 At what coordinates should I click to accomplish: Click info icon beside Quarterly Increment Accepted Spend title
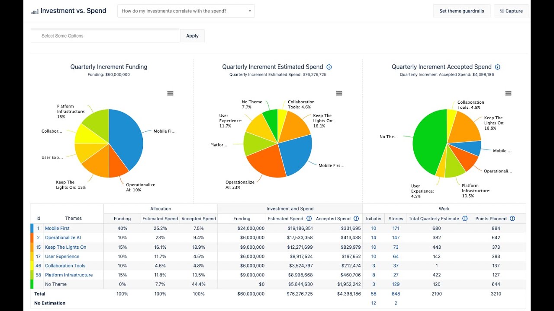(498, 67)
